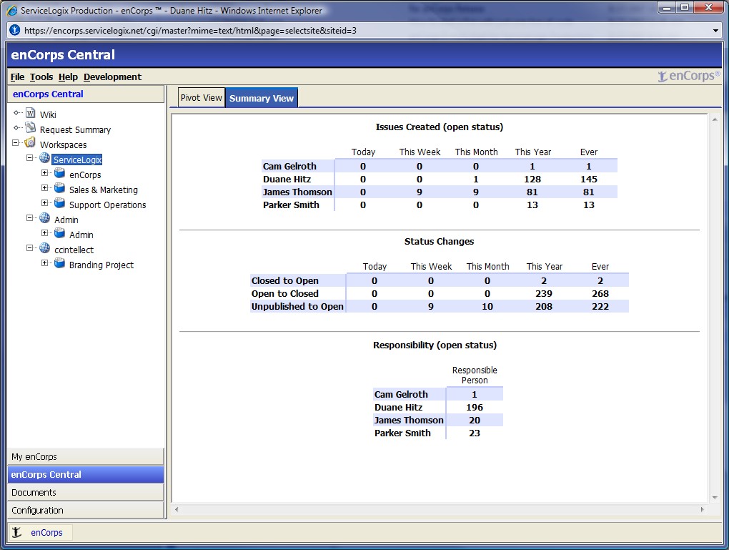Select Sales & Marketing workspace
Image resolution: width=729 pixels, height=550 pixels.
[x=103, y=190]
